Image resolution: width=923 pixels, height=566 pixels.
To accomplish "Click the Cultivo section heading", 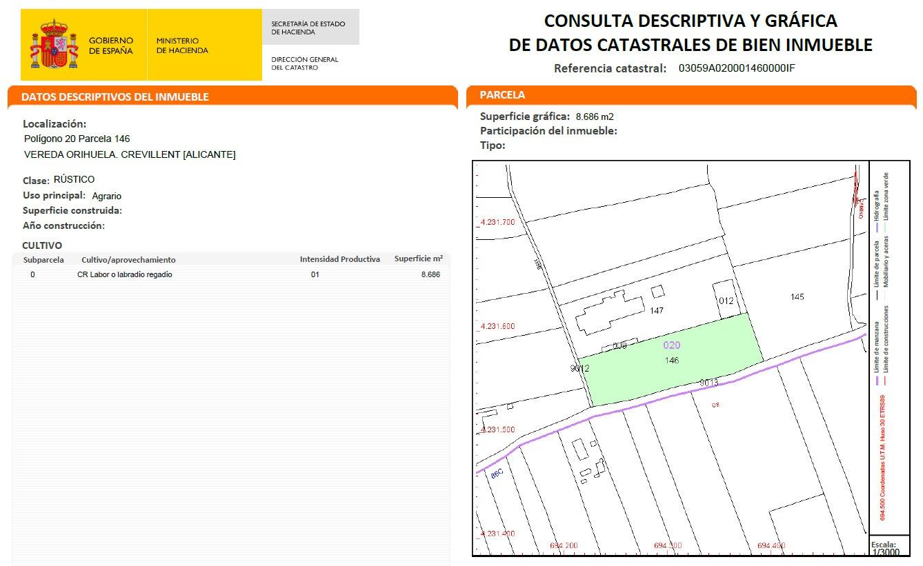I will [42, 245].
